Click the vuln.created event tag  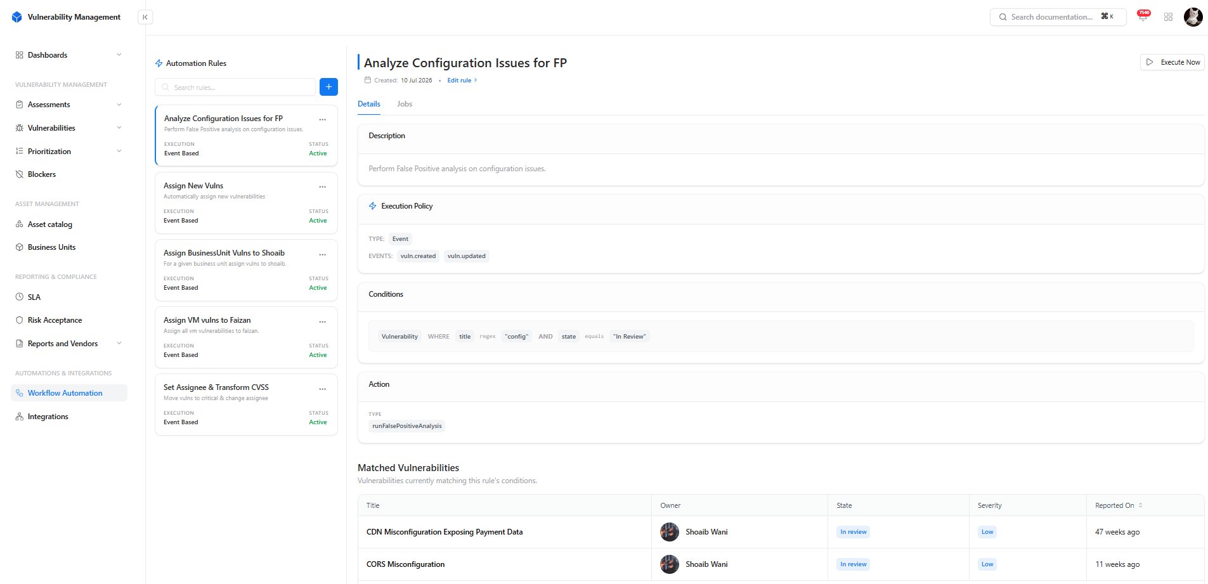(418, 256)
